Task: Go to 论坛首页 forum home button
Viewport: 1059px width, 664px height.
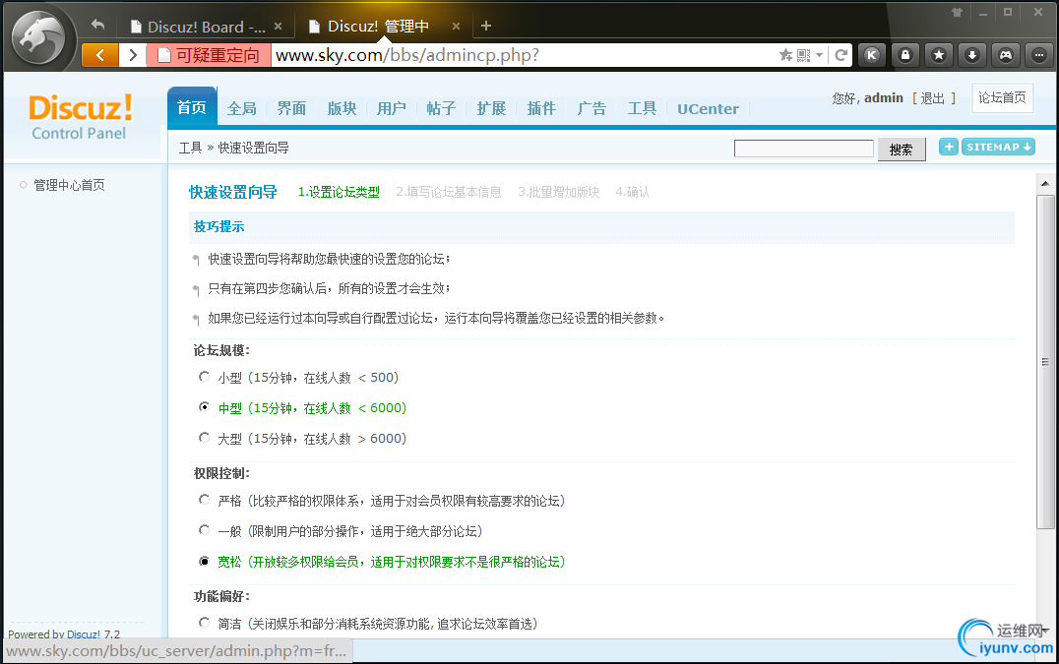Action: tap(1002, 97)
